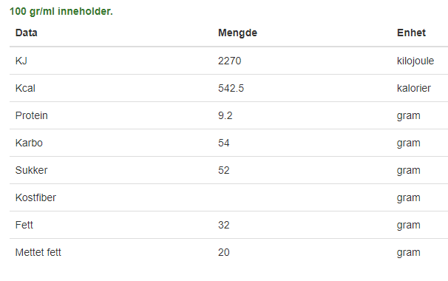Select the Data column header
Image resolution: width=448 pixels, height=281 pixels.
[27, 33]
